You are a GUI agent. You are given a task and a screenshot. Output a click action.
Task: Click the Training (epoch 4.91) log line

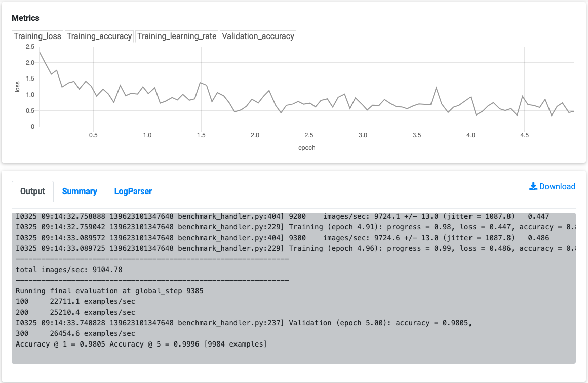[295, 227]
